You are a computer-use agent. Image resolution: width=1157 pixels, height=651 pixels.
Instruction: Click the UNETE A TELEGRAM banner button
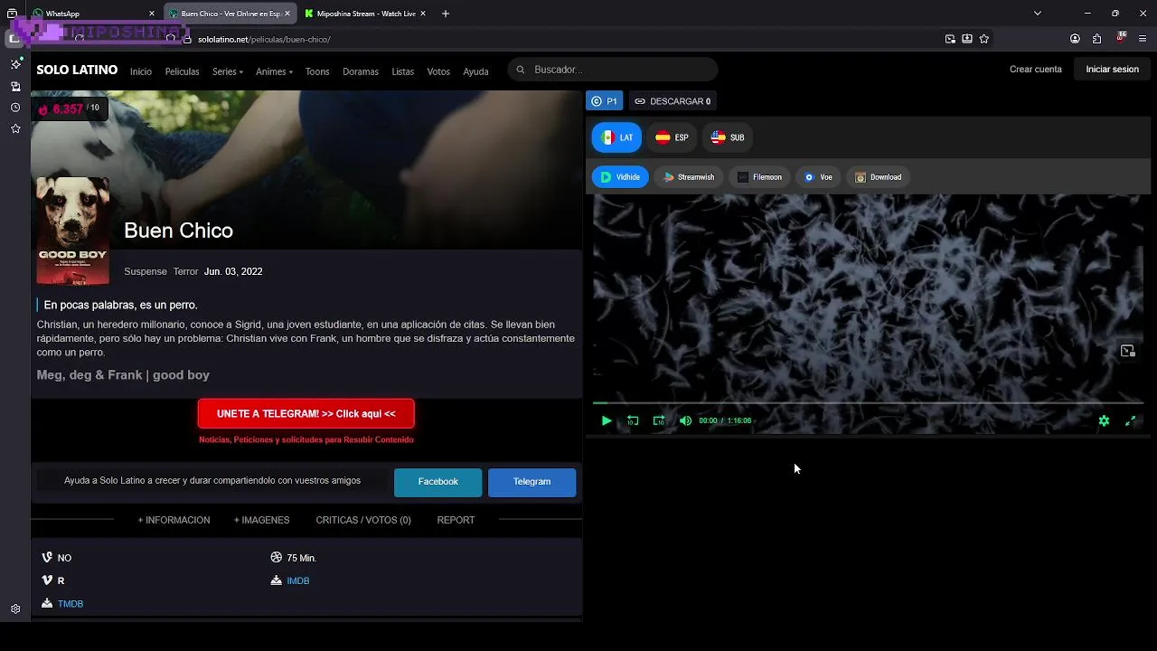click(306, 414)
